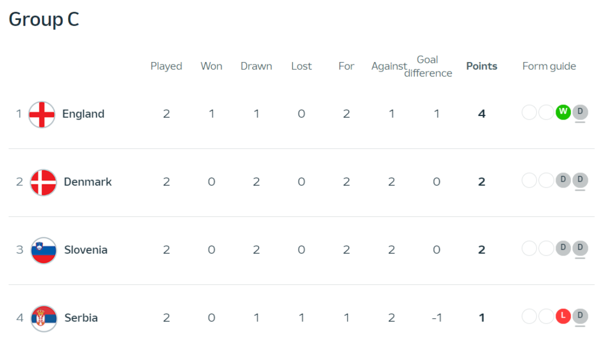Click the Played column header
This screenshot has width=600, height=347.
tap(166, 66)
